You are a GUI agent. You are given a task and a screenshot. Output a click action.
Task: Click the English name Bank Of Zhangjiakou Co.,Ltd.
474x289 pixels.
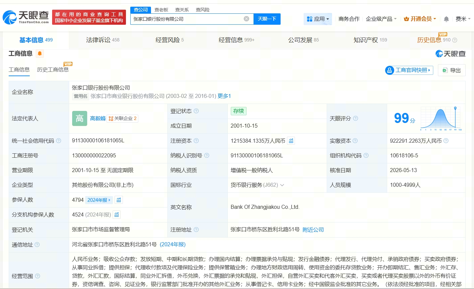tap(265, 207)
